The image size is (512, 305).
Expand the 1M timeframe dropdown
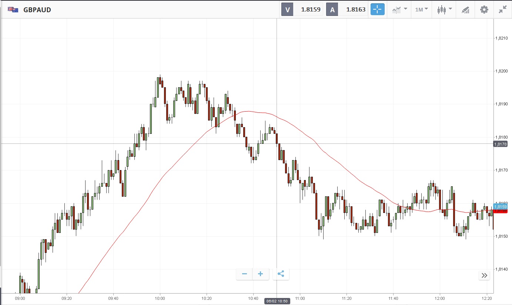tap(421, 10)
